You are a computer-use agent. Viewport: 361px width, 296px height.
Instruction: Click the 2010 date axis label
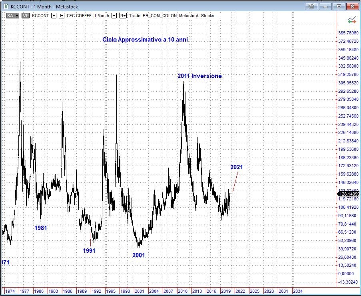click(x=183, y=291)
